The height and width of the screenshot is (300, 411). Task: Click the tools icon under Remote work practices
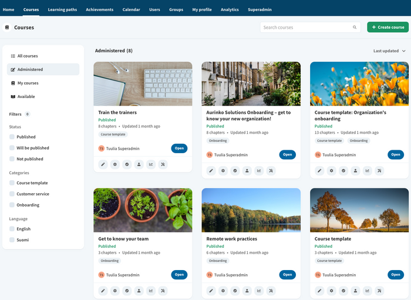271,291
